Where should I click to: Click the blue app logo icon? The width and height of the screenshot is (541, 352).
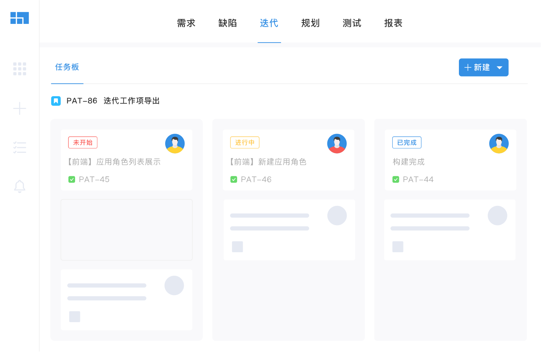20,18
